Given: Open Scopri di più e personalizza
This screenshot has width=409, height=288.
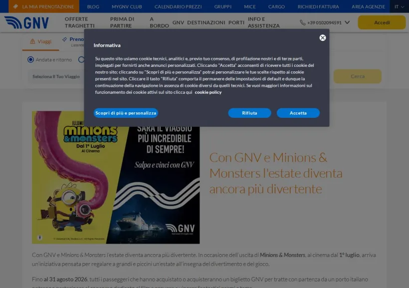Looking at the screenshot, I should tap(126, 113).
